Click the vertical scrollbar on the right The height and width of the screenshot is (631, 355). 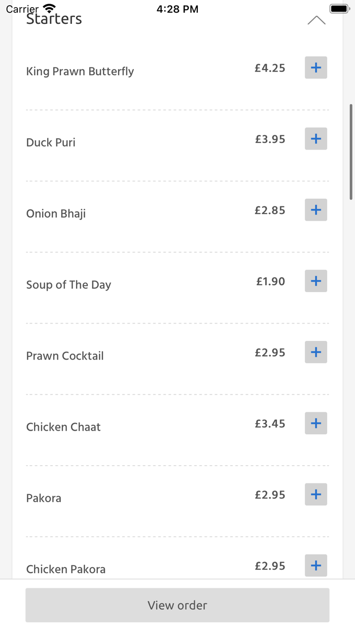[350, 152]
